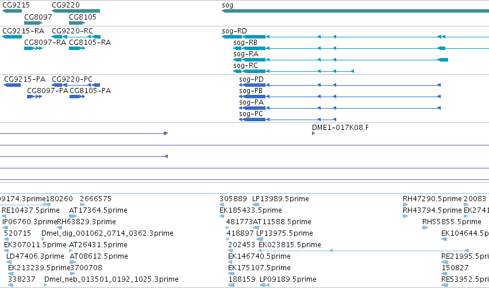Click Dmel_dig_001062_0714_0362.3prime label

[x=107, y=233]
